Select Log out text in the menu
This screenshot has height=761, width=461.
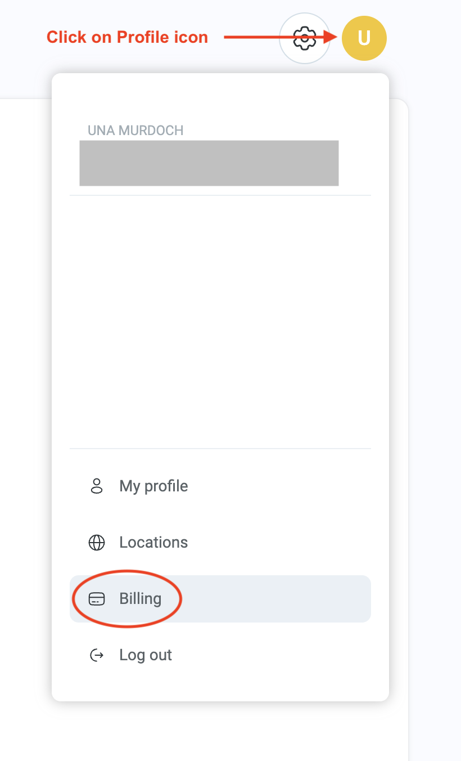(x=146, y=655)
